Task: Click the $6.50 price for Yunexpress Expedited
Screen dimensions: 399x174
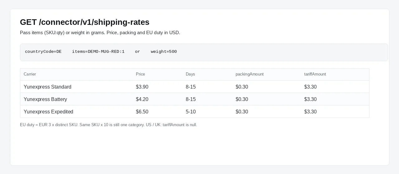Action: [x=142, y=112]
